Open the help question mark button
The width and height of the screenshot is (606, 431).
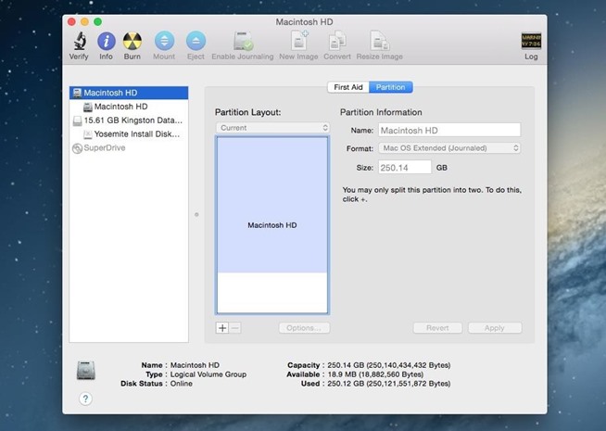(85, 399)
